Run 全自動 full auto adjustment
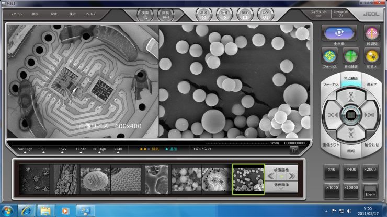 339,33
